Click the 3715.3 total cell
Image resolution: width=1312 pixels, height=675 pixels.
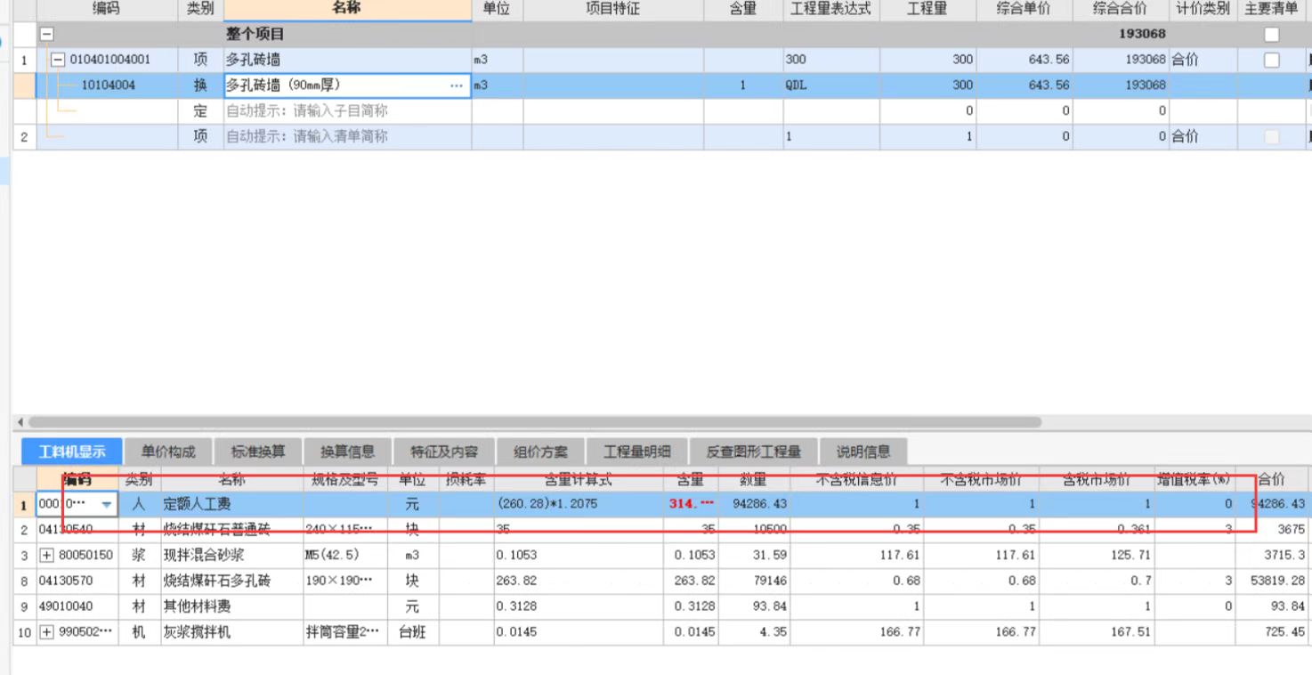coord(1273,556)
